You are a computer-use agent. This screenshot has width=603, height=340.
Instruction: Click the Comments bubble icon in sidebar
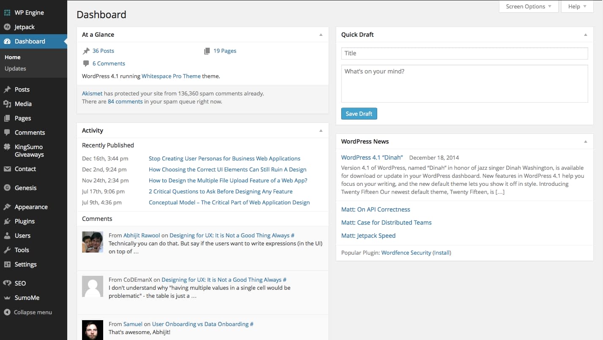7,133
